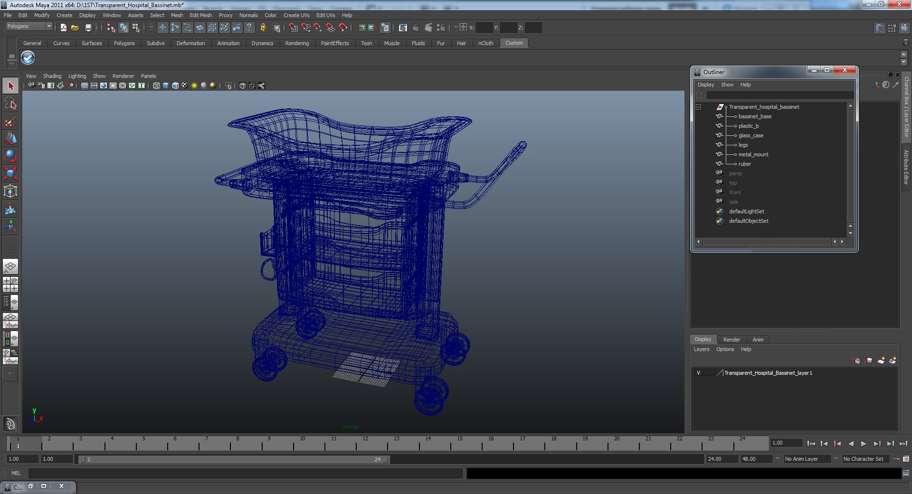Open the Polygons menu set dropdown

click(29, 27)
